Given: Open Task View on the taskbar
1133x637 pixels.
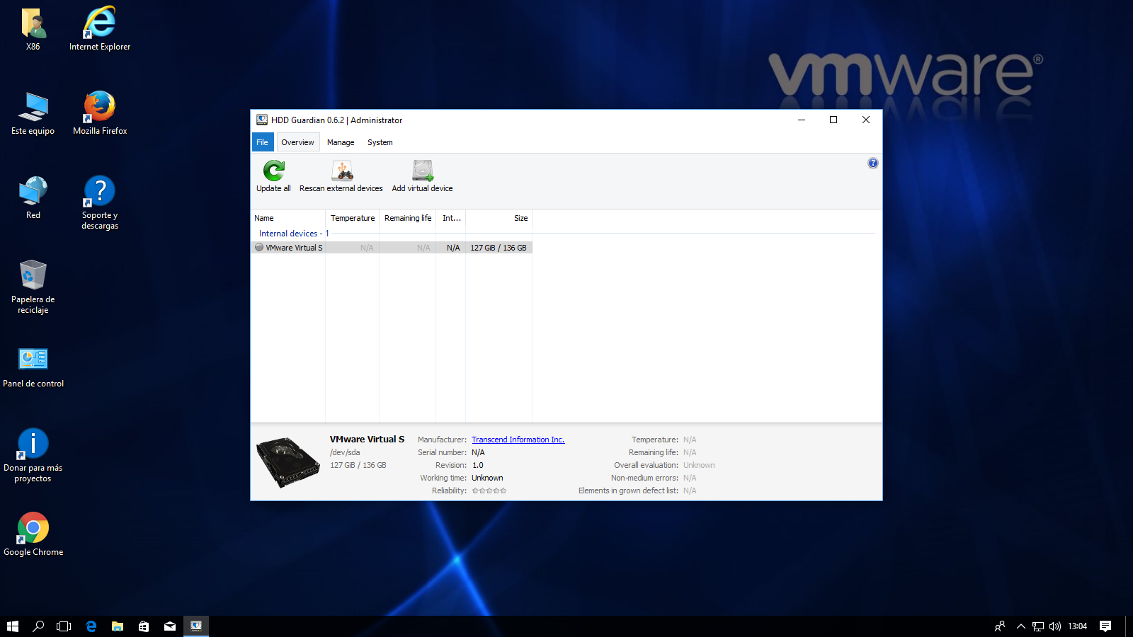Looking at the screenshot, I should tap(64, 626).
